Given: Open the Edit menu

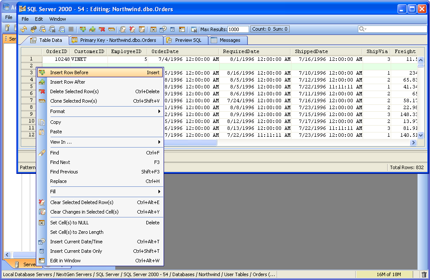Looking at the screenshot, I should (x=39, y=19).
